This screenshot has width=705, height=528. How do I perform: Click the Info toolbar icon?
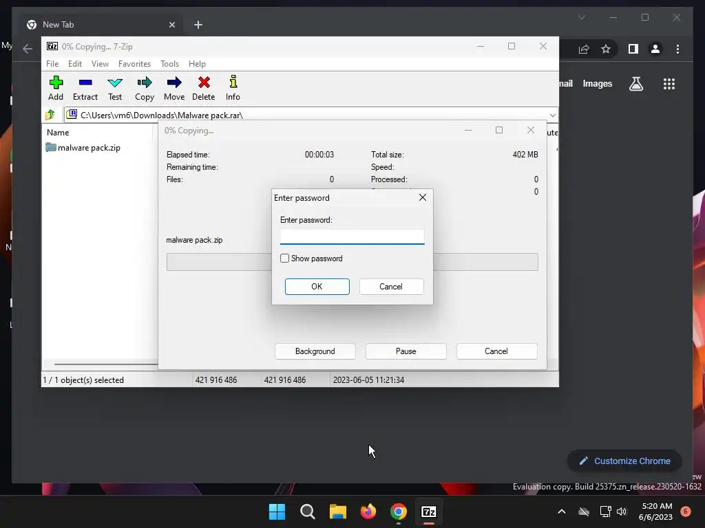tap(233, 82)
